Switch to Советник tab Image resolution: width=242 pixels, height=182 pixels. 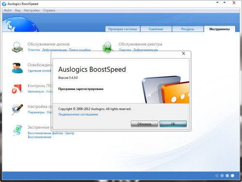click(x=156, y=29)
